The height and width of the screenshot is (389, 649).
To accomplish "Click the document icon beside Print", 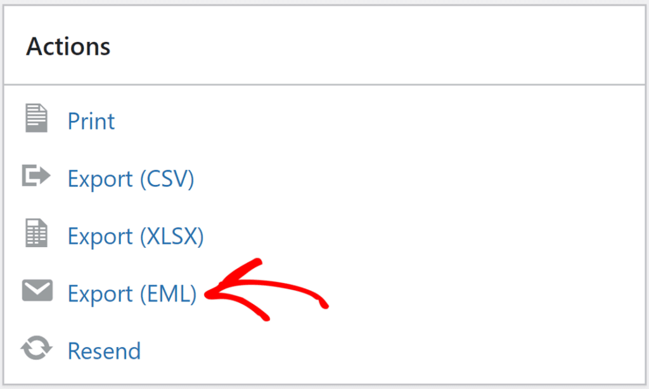I will tap(36, 119).
